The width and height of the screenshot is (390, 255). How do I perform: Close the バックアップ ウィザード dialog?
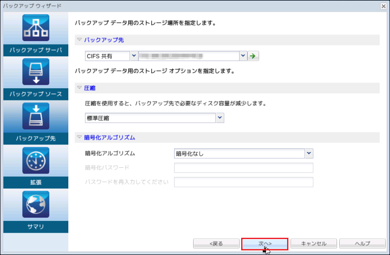point(384,6)
